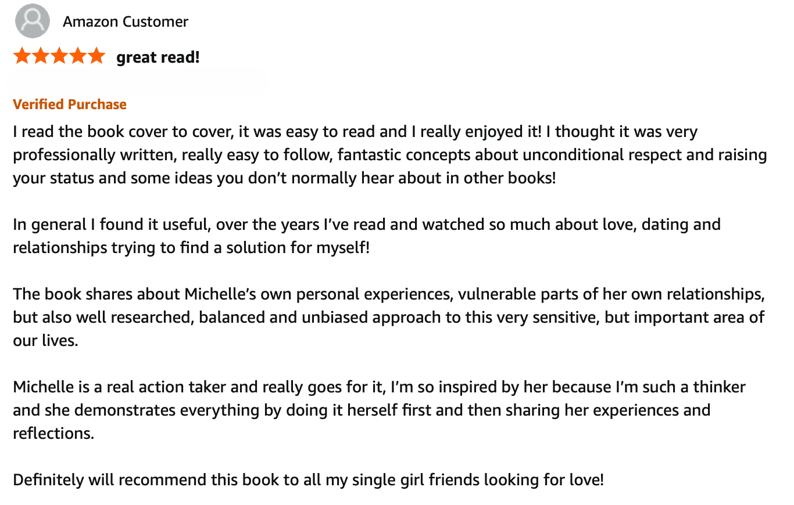Image resolution: width=794 pixels, height=505 pixels.
Task: Open the "Amazon Customer" reviewer profile name
Action: pos(126,22)
